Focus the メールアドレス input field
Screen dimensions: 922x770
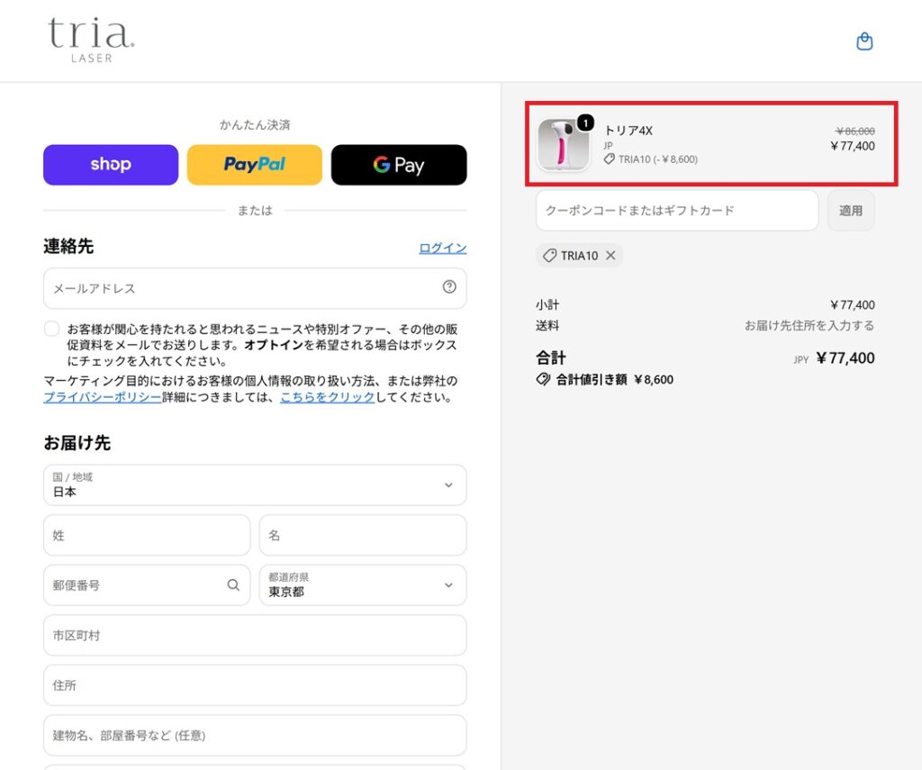pyautogui.click(x=255, y=288)
